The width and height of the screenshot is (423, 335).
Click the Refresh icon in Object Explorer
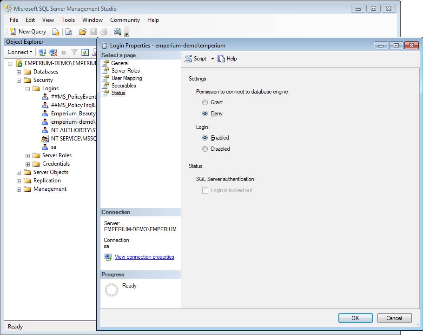pos(85,52)
